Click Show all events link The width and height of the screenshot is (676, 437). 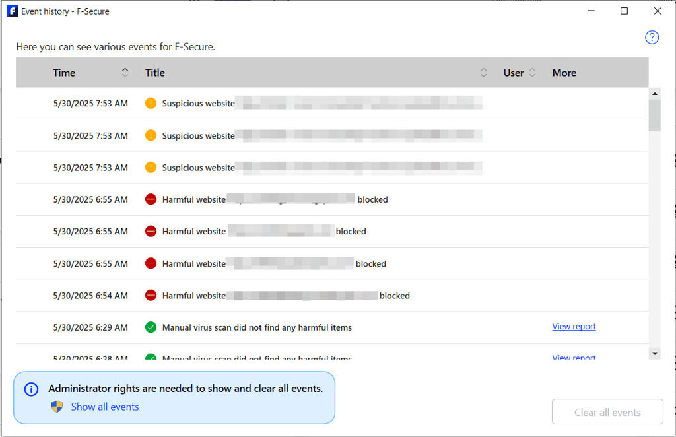tap(105, 407)
